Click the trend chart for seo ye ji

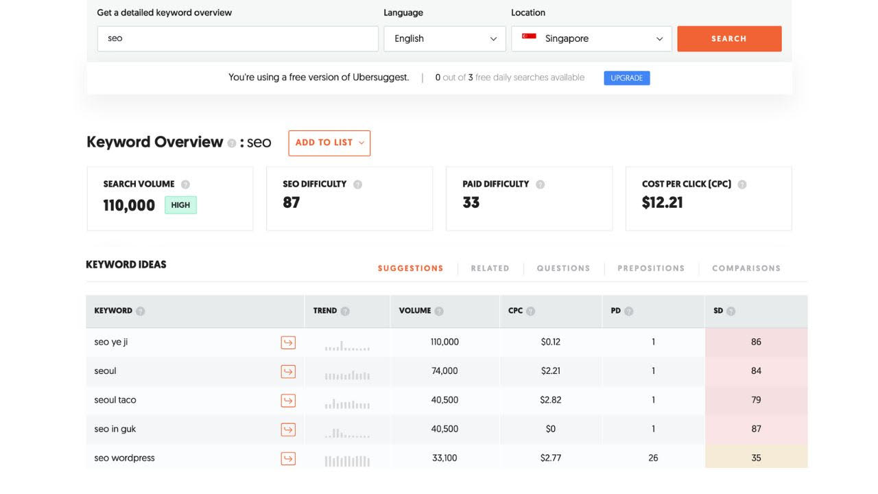point(347,346)
